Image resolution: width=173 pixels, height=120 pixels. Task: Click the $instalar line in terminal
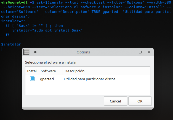point(11,44)
